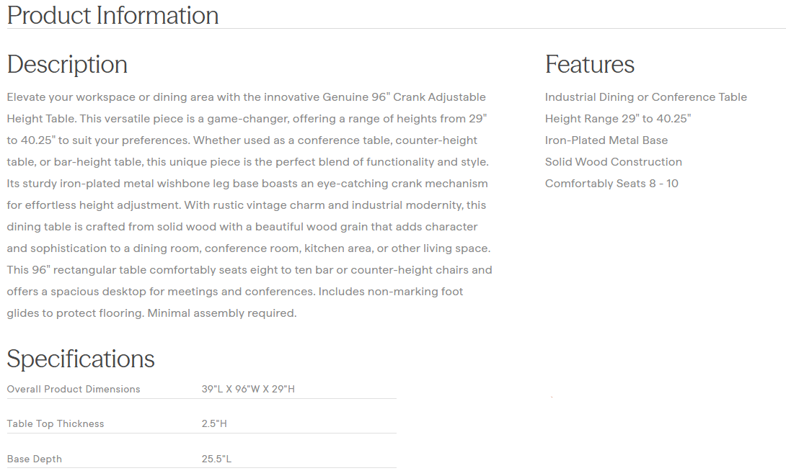Click the Description heading

[67, 64]
